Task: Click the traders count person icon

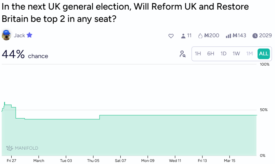Action: click(x=183, y=36)
